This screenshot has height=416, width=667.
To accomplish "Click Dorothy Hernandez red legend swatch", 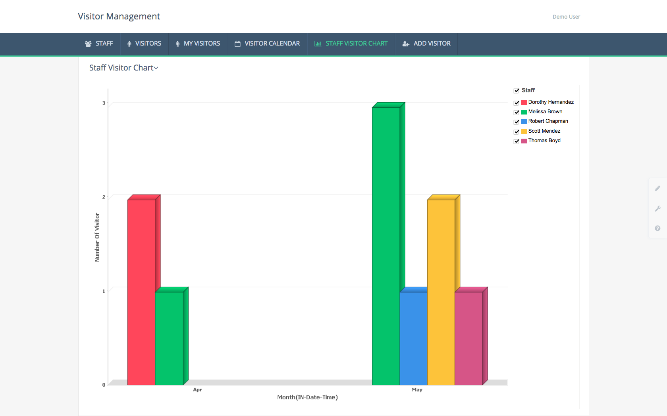I will point(524,103).
